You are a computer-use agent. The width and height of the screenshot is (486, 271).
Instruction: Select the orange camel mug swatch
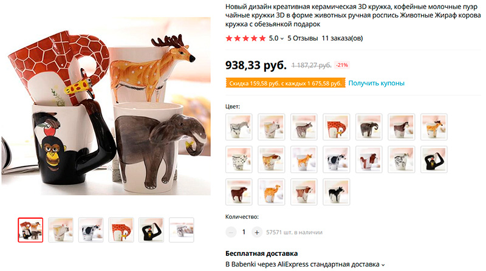point(271,192)
